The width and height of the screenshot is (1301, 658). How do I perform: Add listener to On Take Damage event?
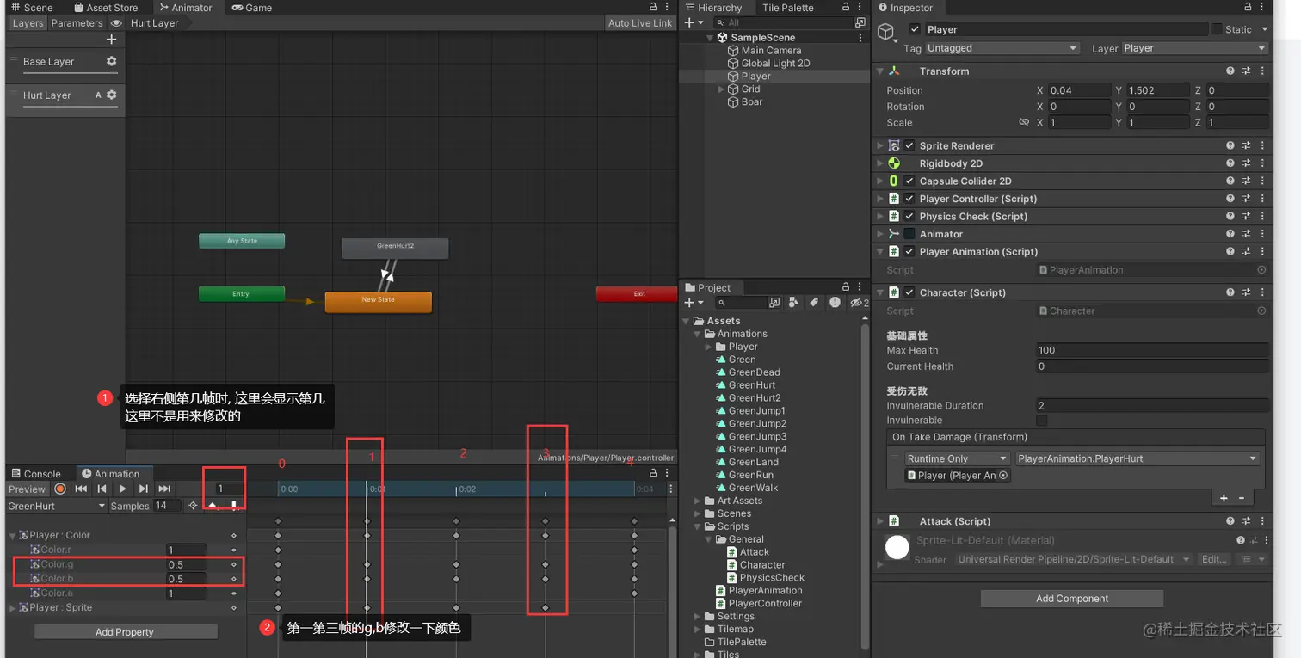1224,498
